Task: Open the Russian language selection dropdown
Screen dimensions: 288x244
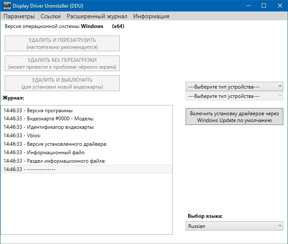Action: coord(234,226)
